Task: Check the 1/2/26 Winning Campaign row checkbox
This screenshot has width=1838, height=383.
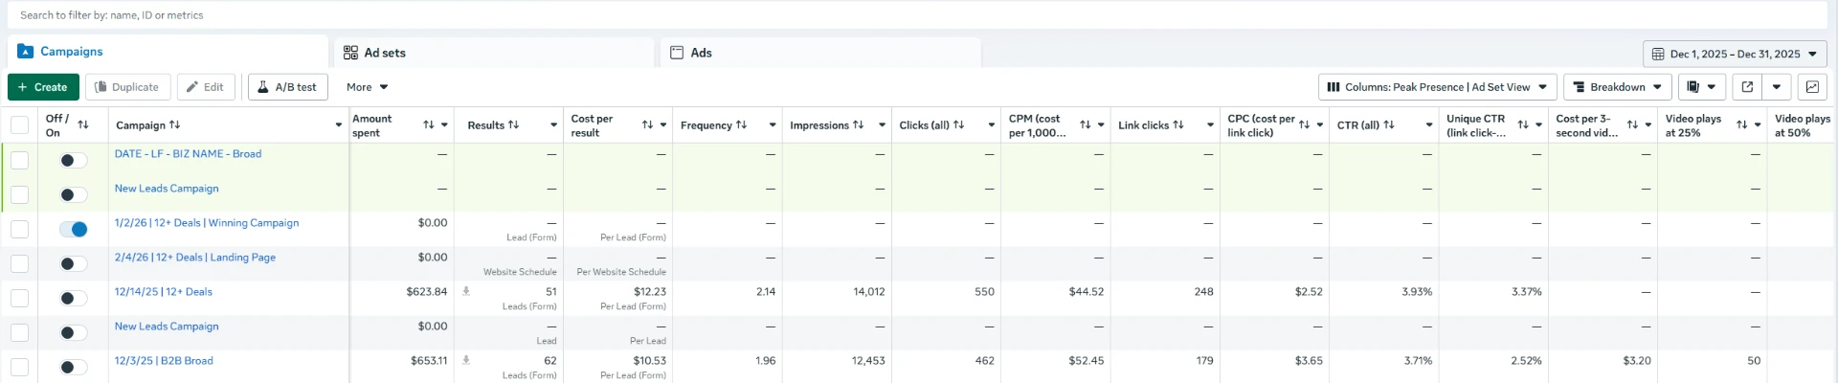Action: click(x=19, y=229)
